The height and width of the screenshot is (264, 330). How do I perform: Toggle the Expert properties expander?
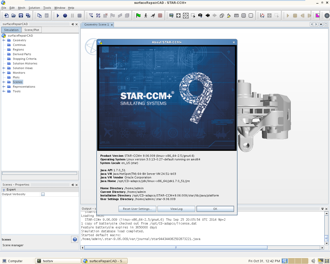click(x=4, y=190)
